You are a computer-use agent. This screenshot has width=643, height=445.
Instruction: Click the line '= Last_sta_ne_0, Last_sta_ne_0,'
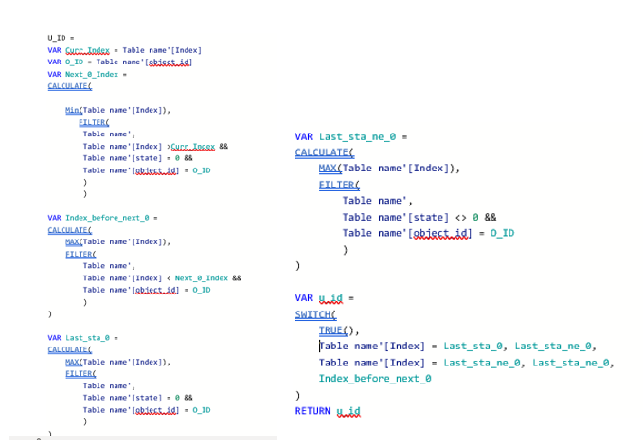tap(466, 363)
